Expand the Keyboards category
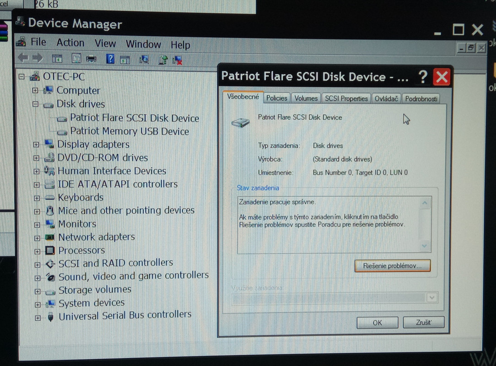Screen dimensions: 496x366 (x=37, y=198)
